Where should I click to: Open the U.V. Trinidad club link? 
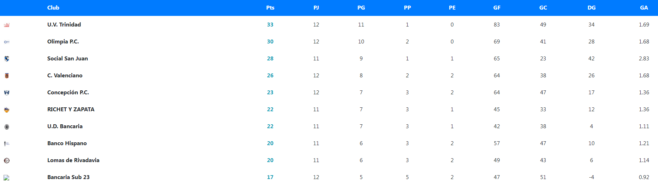(64, 25)
